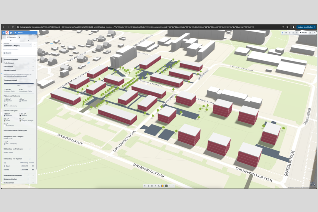Click the Gesamt filter button
The width and height of the screenshot is (318, 212).
[7, 53]
